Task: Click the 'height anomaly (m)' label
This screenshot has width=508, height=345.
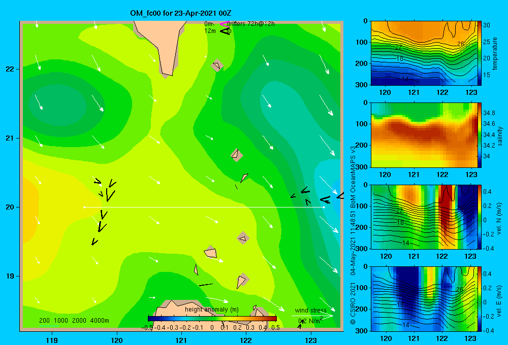Action: point(211,309)
